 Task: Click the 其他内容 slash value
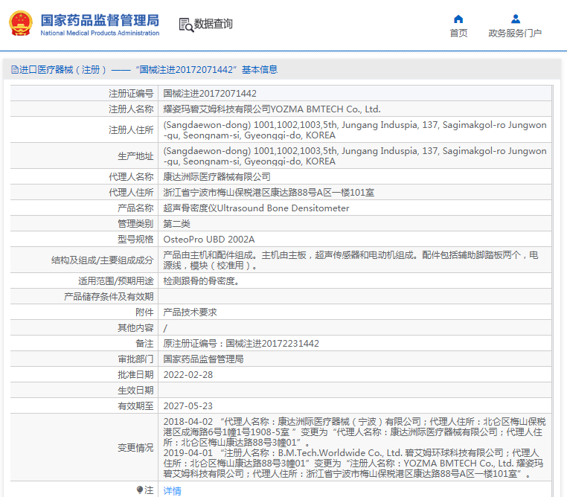(165, 328)
